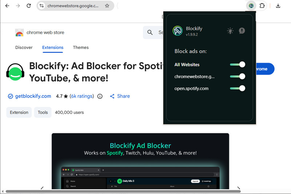The width and height of the screenshot is (291, 194).
Task: Click the share icon beside Share
Action: 112,96
